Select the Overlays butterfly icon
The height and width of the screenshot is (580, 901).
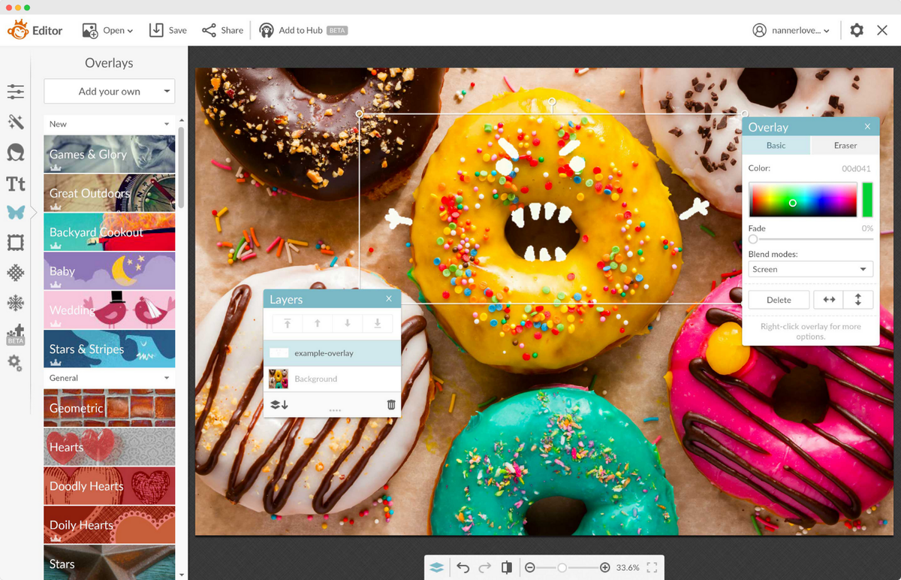[16, 213]
